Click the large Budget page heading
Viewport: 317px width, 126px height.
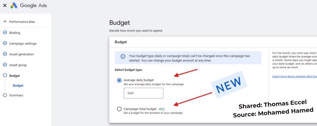coord(120,23)
